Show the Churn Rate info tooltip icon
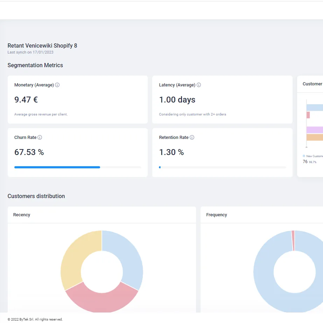The image size is (323, 323). tap(40, 138)
